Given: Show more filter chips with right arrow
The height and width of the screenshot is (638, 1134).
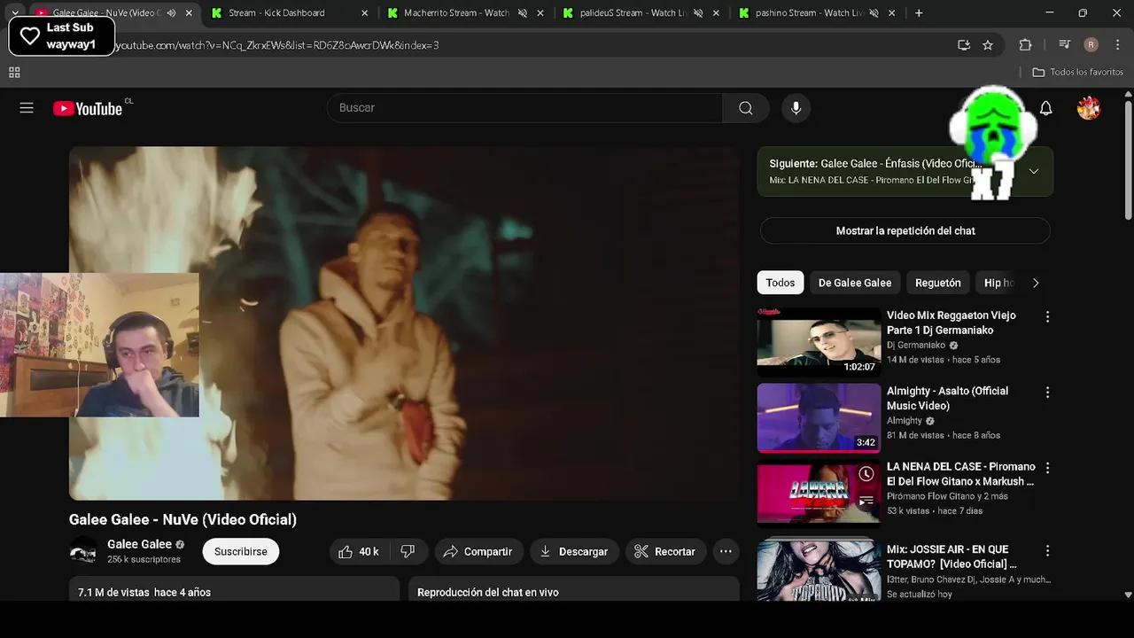Looking at the screenshot, I should (1035, 283).
